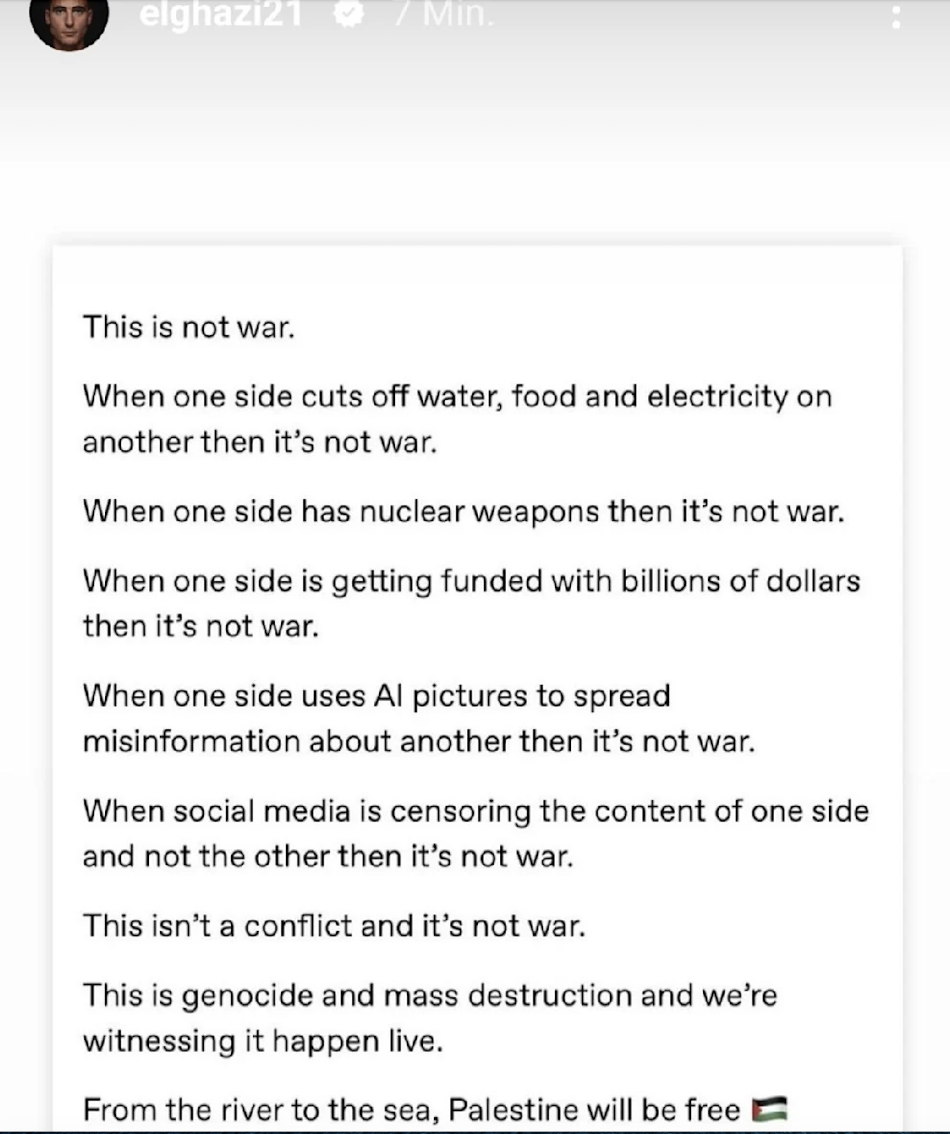
Task: Tap the line about AI pictures
Action: click(x=376, y=696)
